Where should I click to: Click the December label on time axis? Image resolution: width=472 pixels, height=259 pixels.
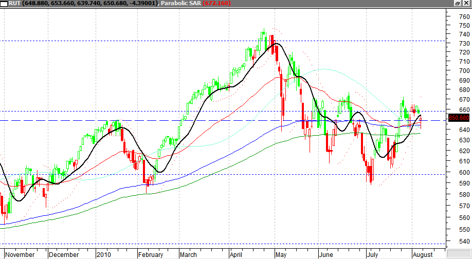(64, 255)
